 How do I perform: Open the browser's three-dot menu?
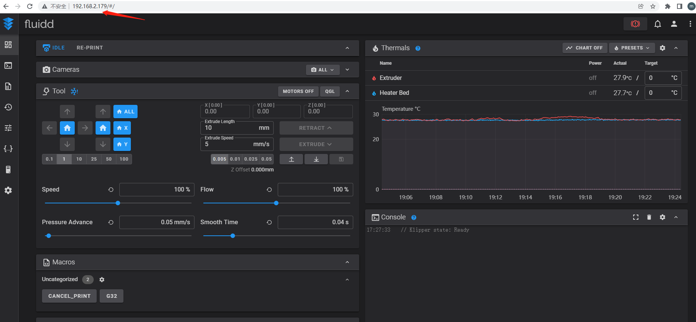(690, 24)
